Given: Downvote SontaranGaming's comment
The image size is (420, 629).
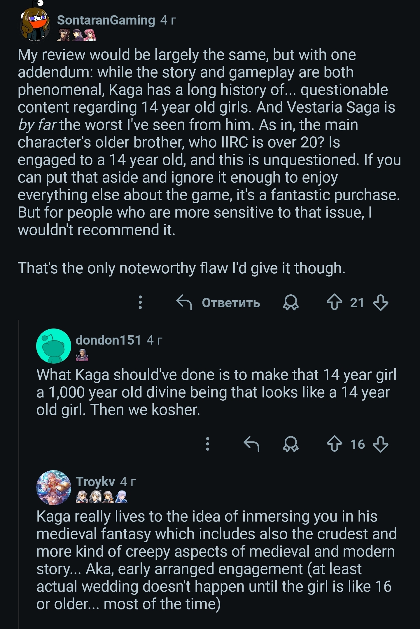Looking at the screenshot, I should point(381,302).
